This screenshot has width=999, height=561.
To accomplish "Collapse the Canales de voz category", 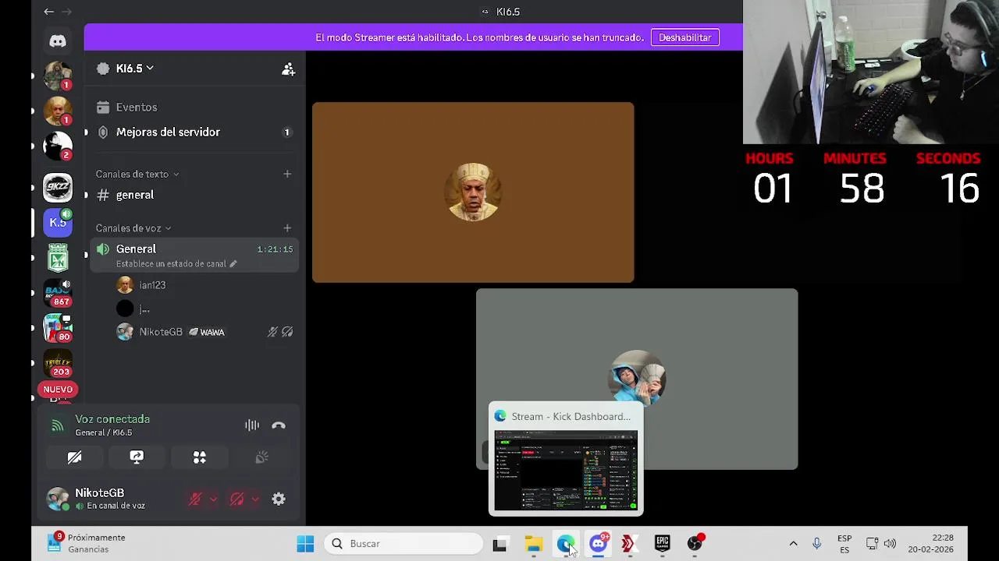I will click(x=133, y=228).
